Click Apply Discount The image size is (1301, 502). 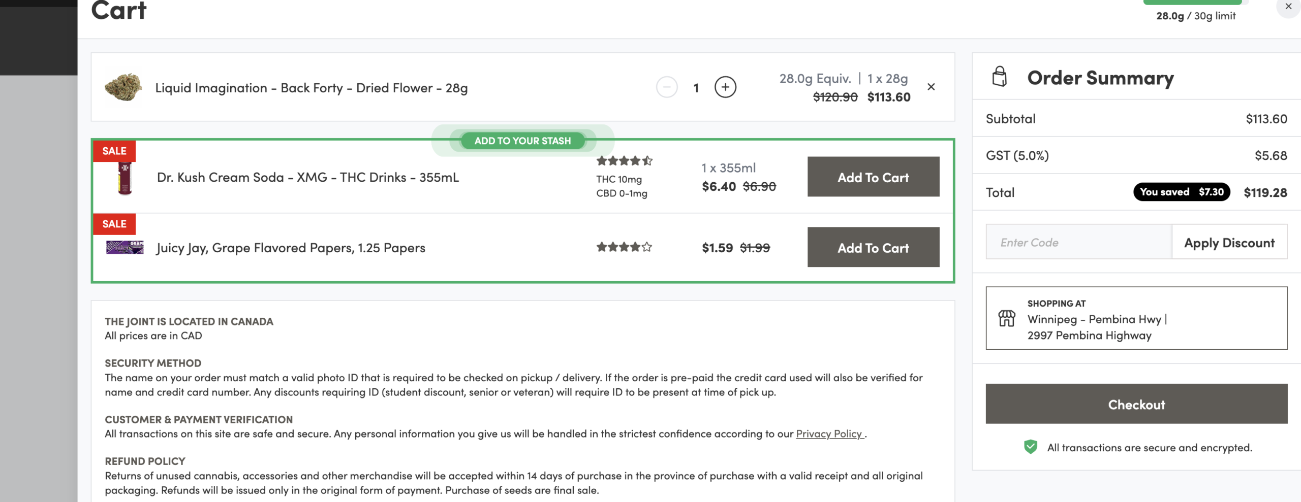pos(1229,242)
